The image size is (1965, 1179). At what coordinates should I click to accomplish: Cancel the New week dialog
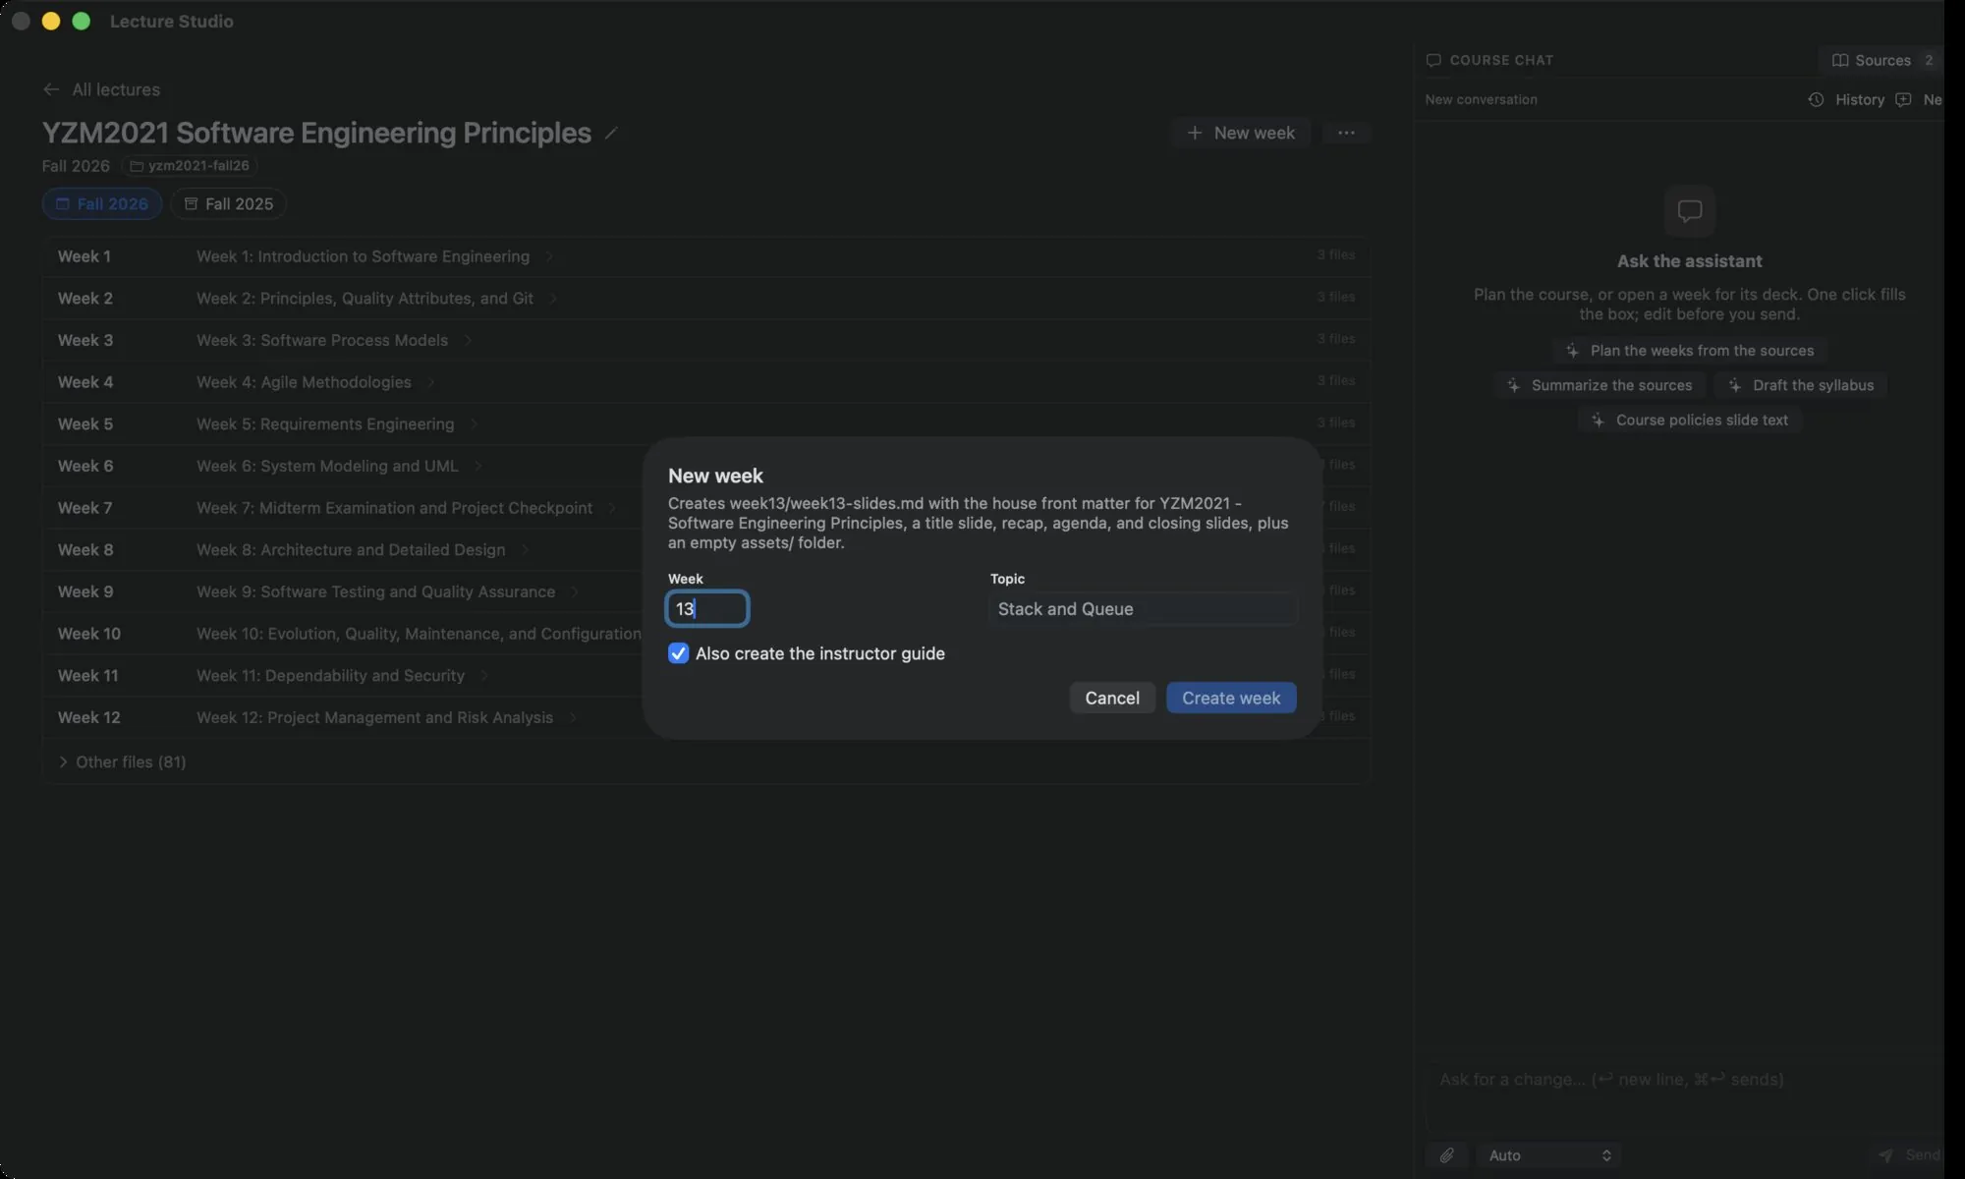click(x=1112, y=698)
